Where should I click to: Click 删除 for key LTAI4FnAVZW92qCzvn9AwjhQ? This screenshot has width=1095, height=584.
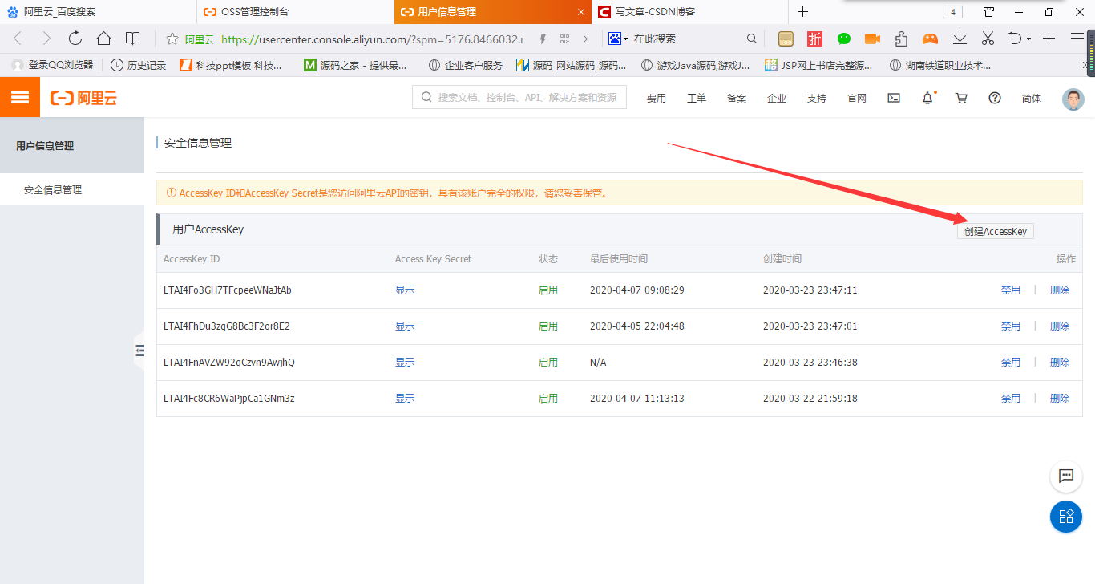1060,363
